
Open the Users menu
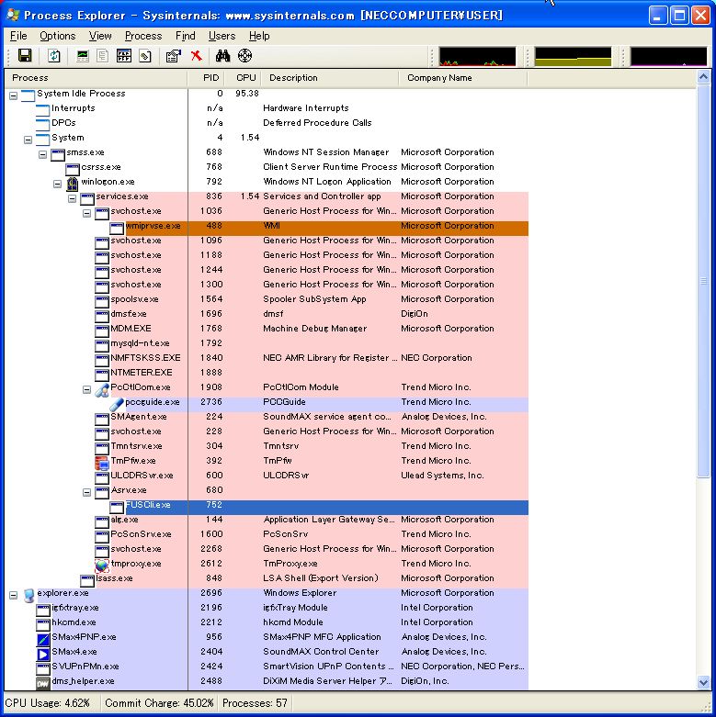point(222,36)
